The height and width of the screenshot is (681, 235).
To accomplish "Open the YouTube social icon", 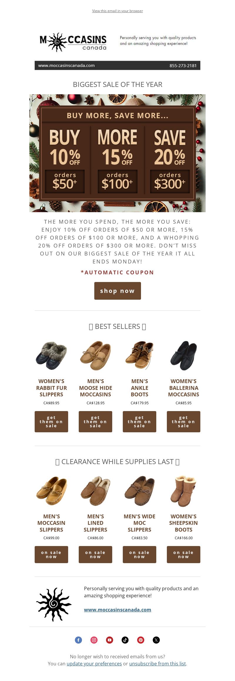I will tap(110, 640).
